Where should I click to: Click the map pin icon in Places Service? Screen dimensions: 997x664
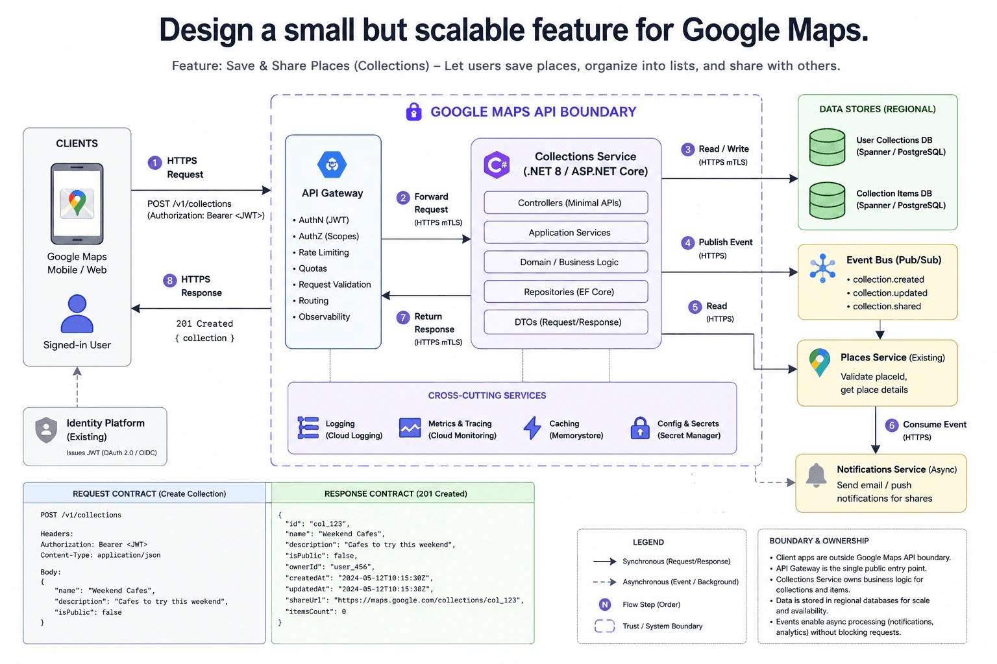(820, 362)
